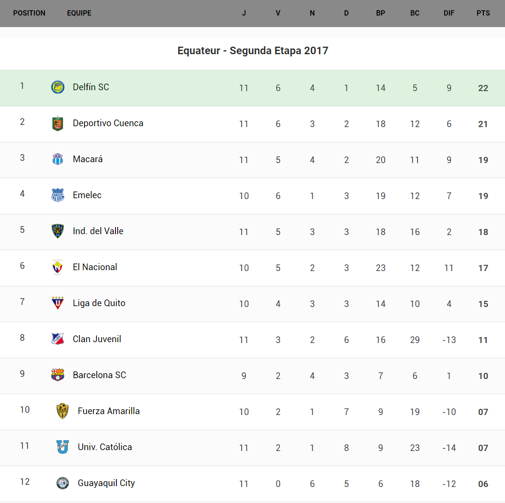Click the Barcelona SC crest

58,375
